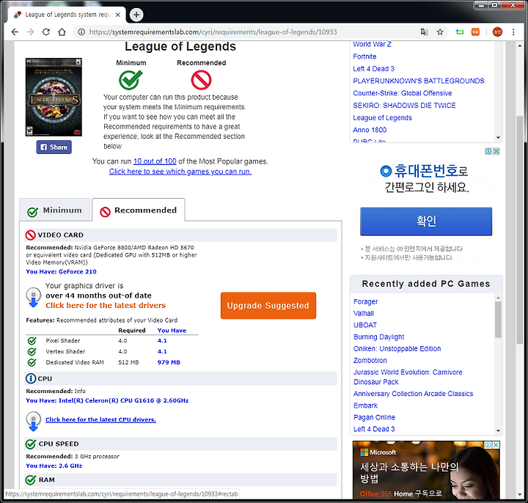
Task: Close the League of Legends tab
Action: (x=118, y=15)
